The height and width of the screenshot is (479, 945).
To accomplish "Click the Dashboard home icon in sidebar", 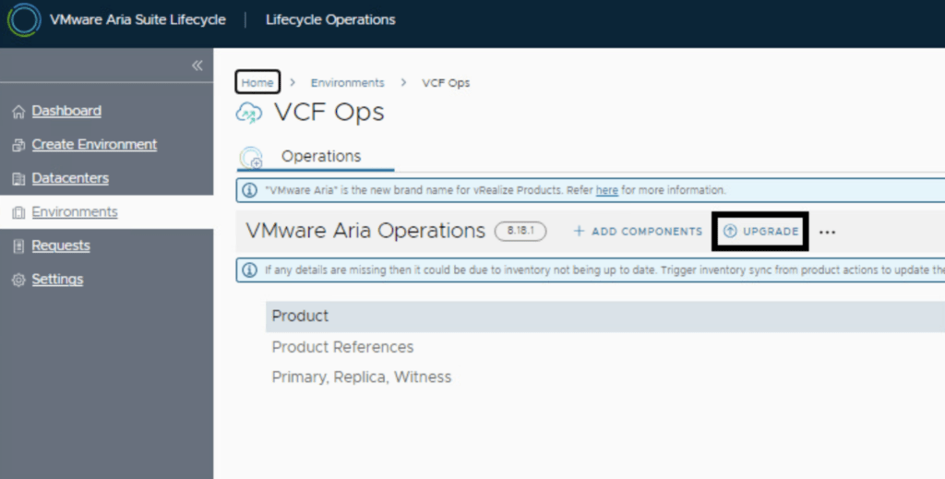I will [x=18, y=112].
